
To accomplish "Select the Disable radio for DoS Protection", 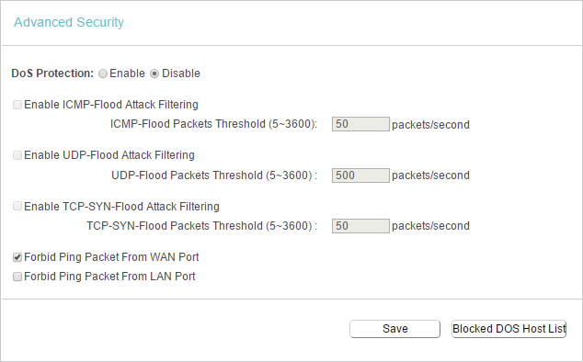I will (154, 74).
